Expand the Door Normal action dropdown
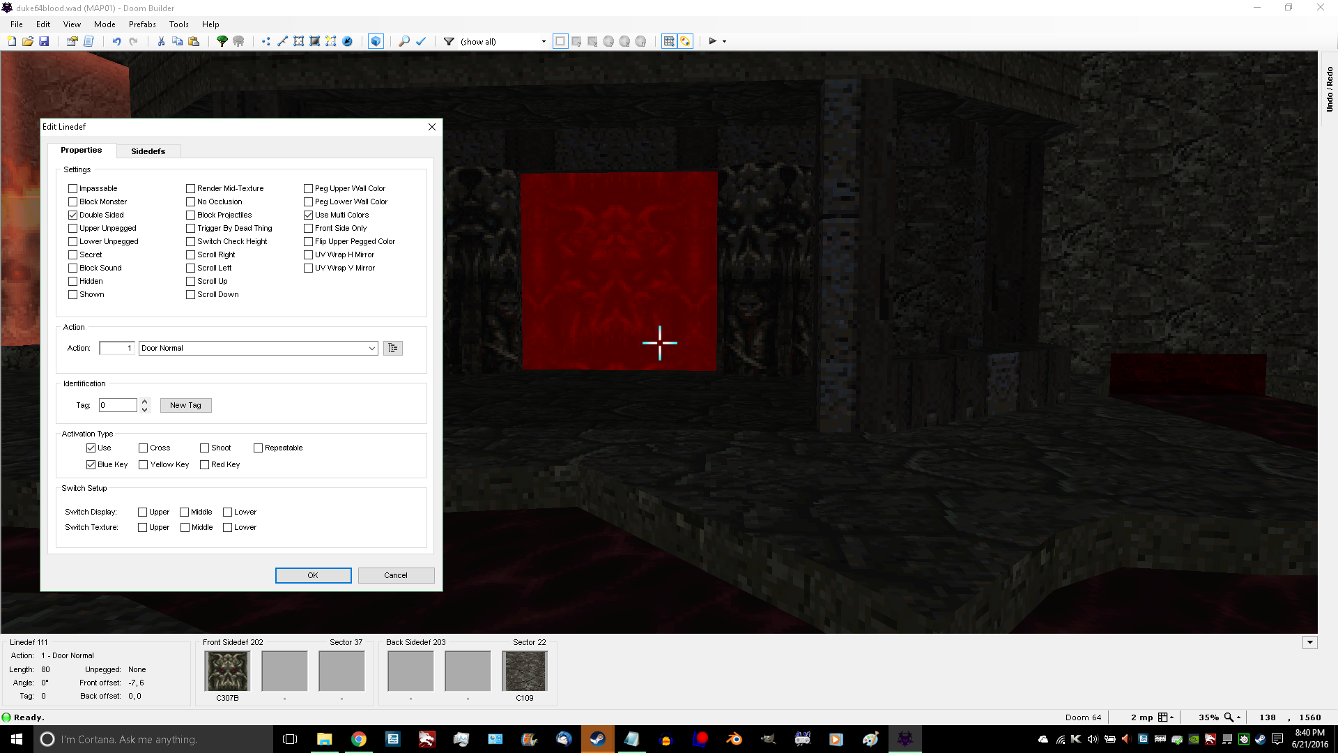Viewport: 1338px width, 753px height. pos(371,348)
